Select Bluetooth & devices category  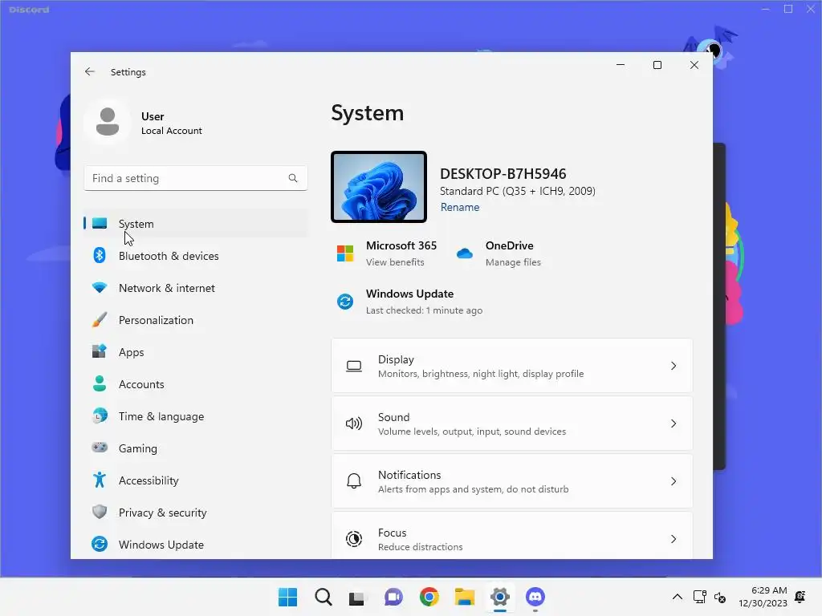click(196, 256)
